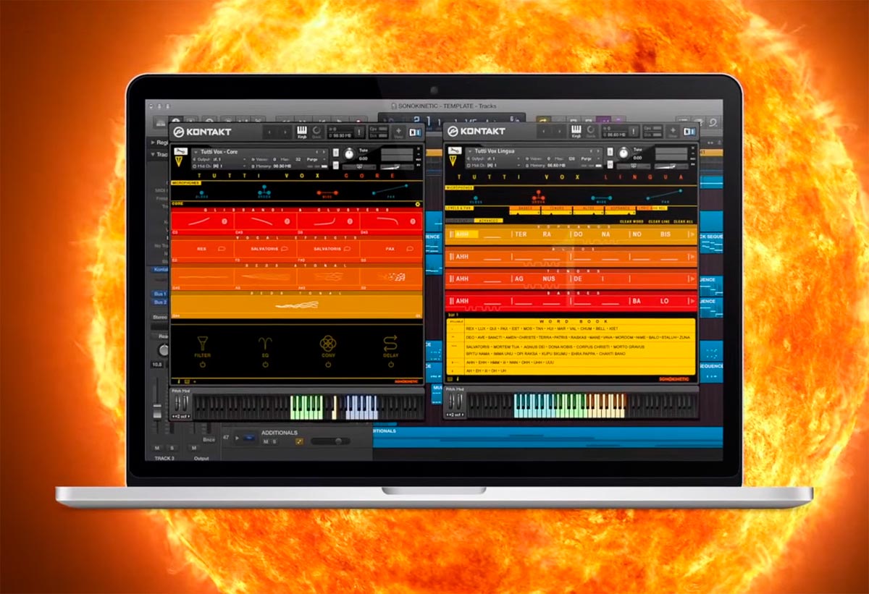Click NI panel icon in Tutti Vox Lingua Kontakt
This screenshot has height=594, width=869.
point(689,132)
